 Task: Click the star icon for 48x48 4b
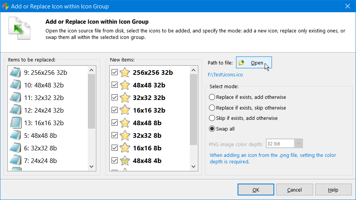coord(125,161)
